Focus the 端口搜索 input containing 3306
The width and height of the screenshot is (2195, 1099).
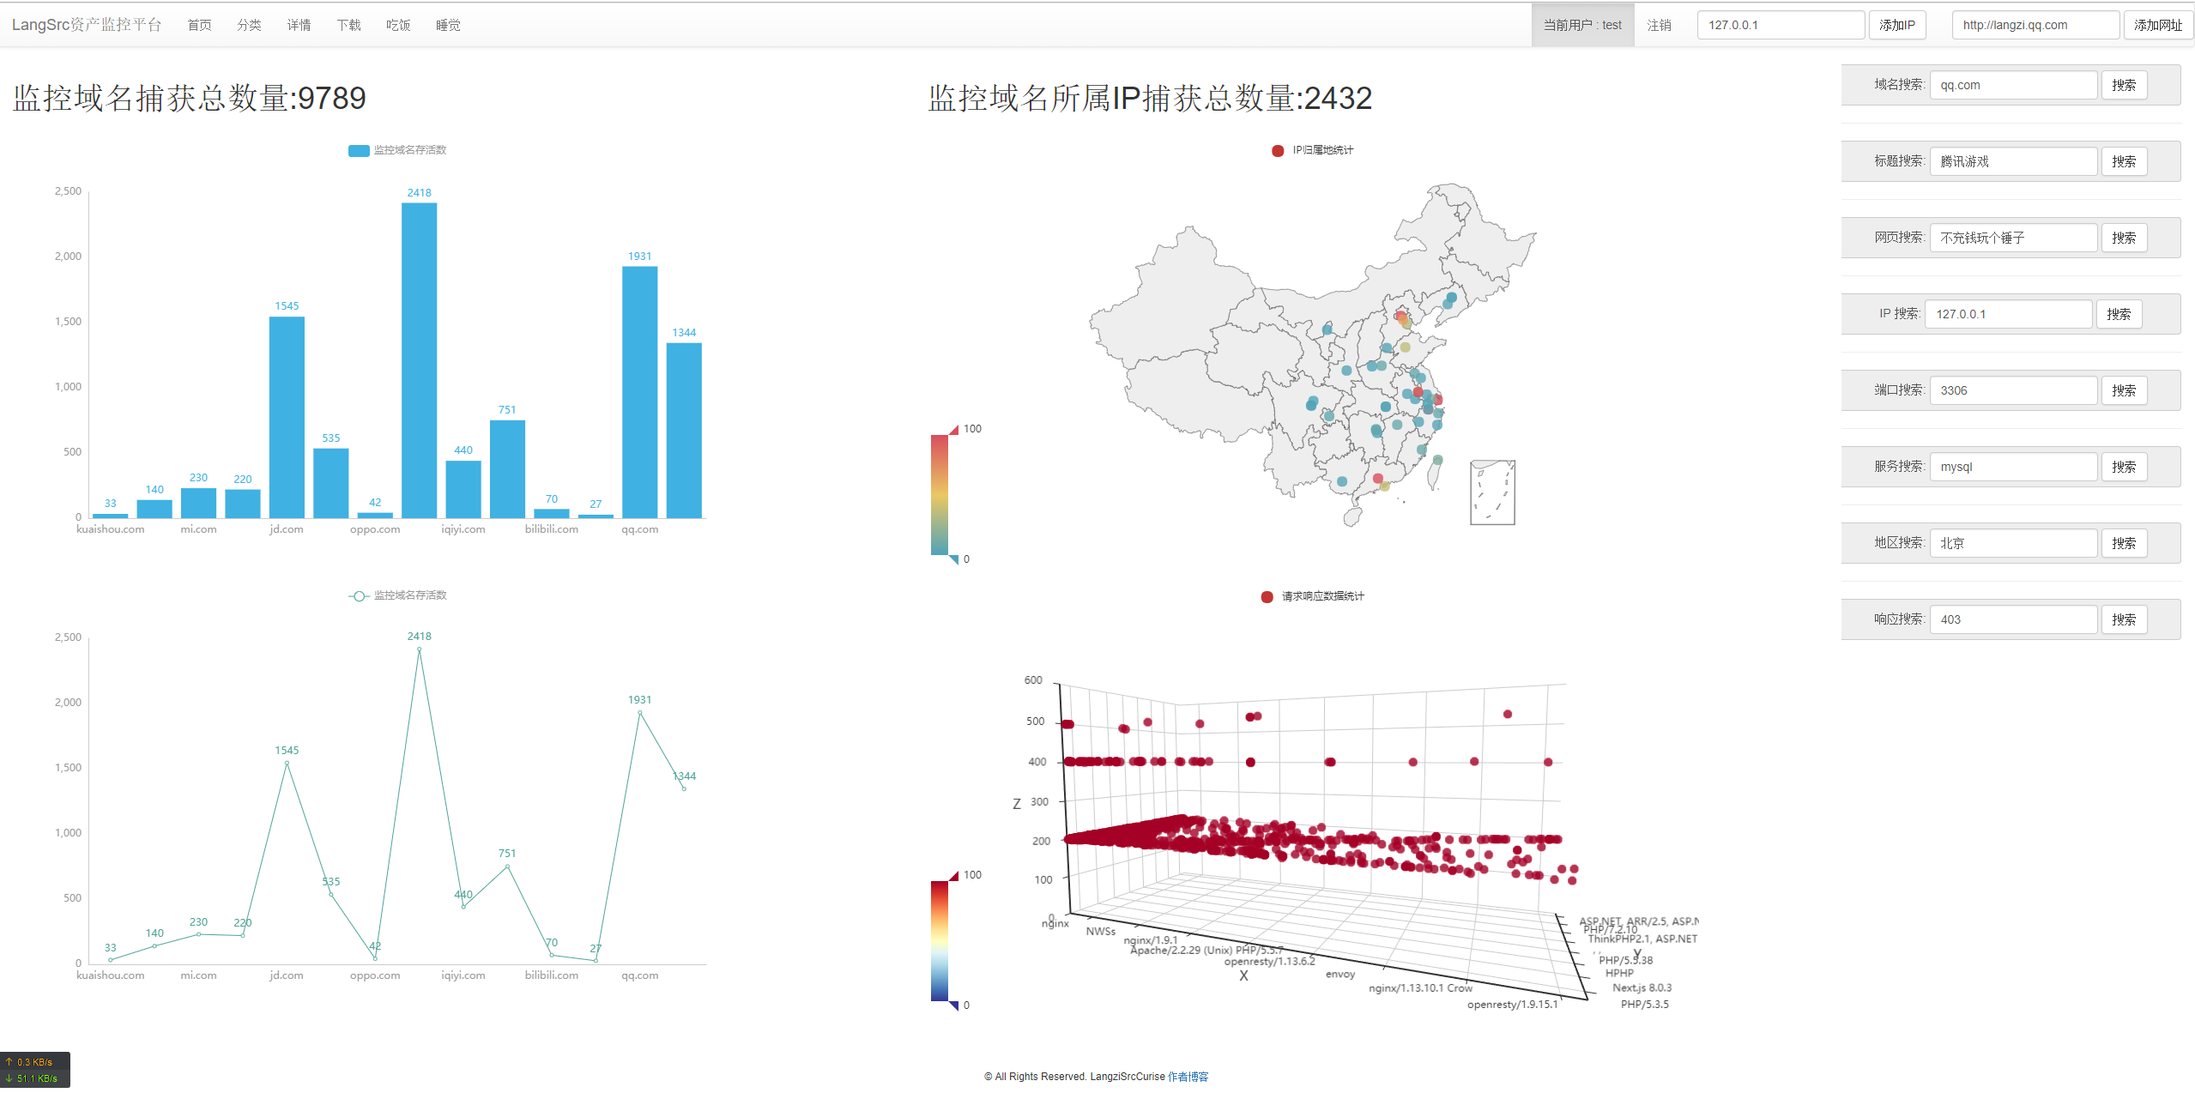click(2012, 390)
